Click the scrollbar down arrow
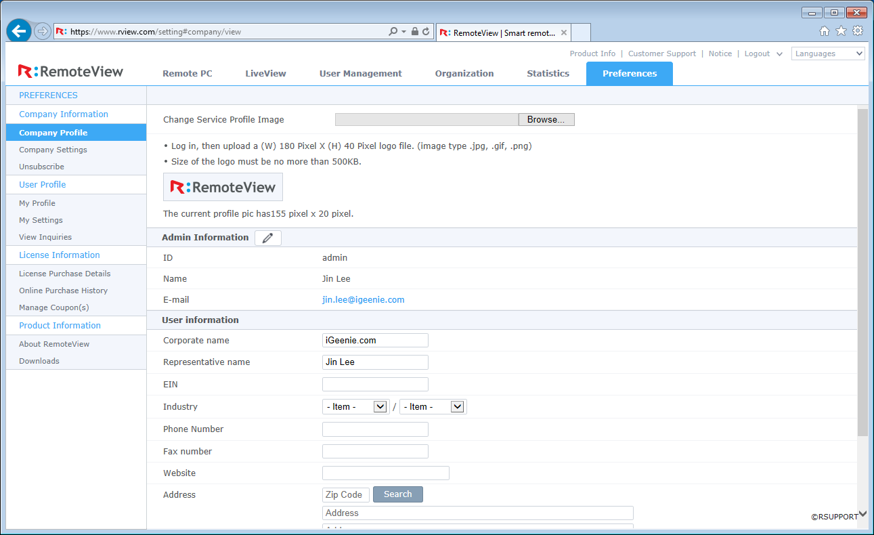Image resolution: width=874 pixels, height=535 pixels. [x=862, y=514]
